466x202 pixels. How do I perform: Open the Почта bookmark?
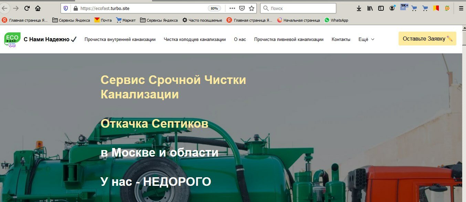pos(103,20)
